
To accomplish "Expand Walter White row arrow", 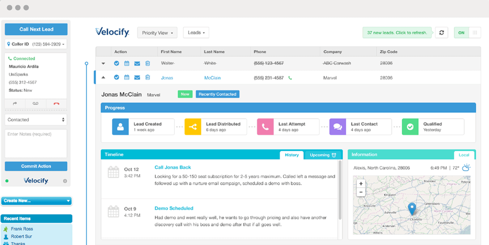I will 103,63.
